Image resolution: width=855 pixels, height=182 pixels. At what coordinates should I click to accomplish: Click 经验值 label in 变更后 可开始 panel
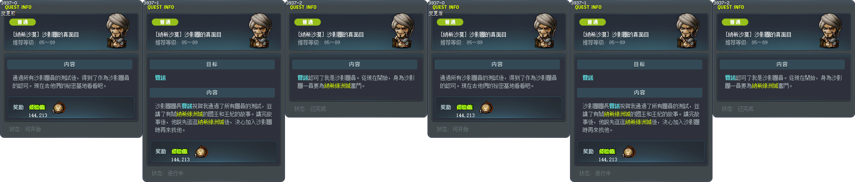(x=465, y=107)
